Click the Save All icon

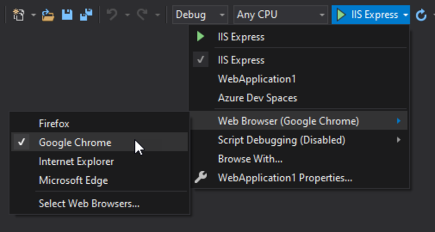point(86,15)
